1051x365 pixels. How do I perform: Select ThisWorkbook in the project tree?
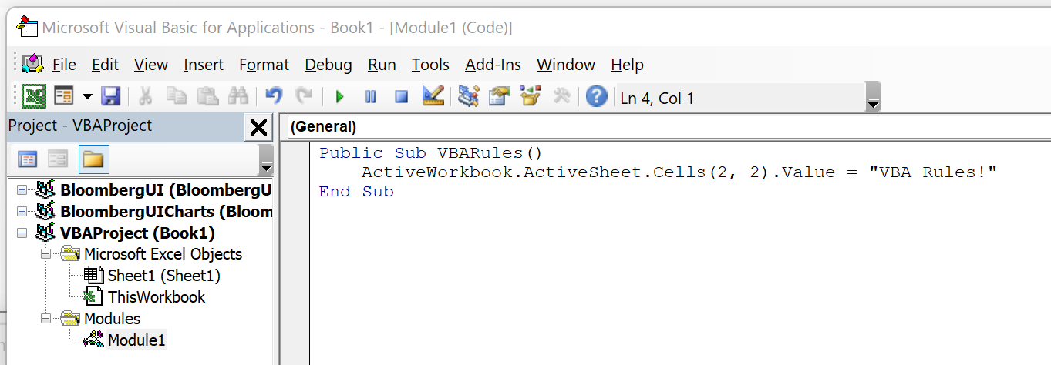point(157,296)
